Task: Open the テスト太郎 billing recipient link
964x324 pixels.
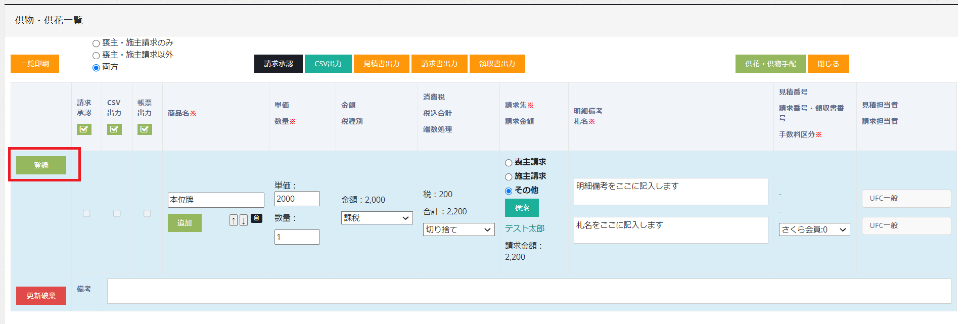Action: click(x=524, y=228)
